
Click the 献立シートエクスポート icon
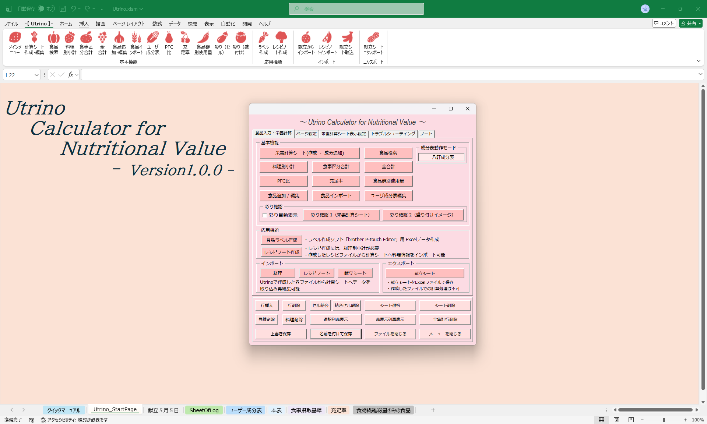click(373, 42)
